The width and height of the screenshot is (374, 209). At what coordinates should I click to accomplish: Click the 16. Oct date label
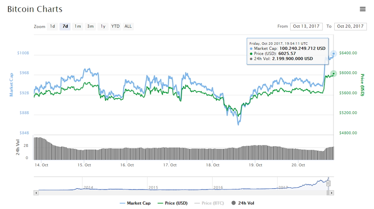tap(127, 165)
